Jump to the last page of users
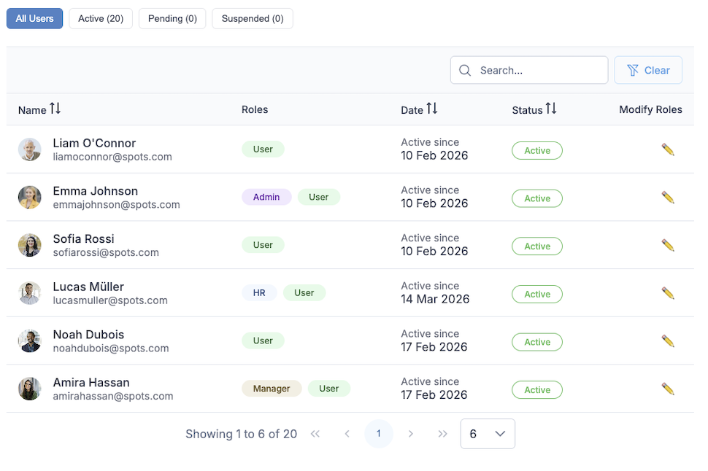Viewport: 708px width, 471px height. click(442, 434)
